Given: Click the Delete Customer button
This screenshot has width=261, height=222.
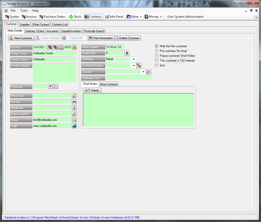Looking at the screenshot, I should [128, 38].
